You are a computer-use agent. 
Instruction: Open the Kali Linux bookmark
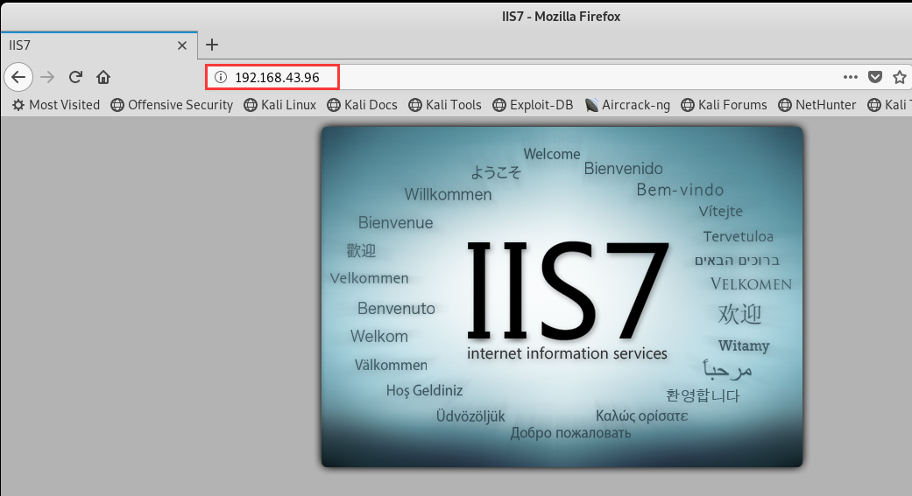tap(279, 105)
